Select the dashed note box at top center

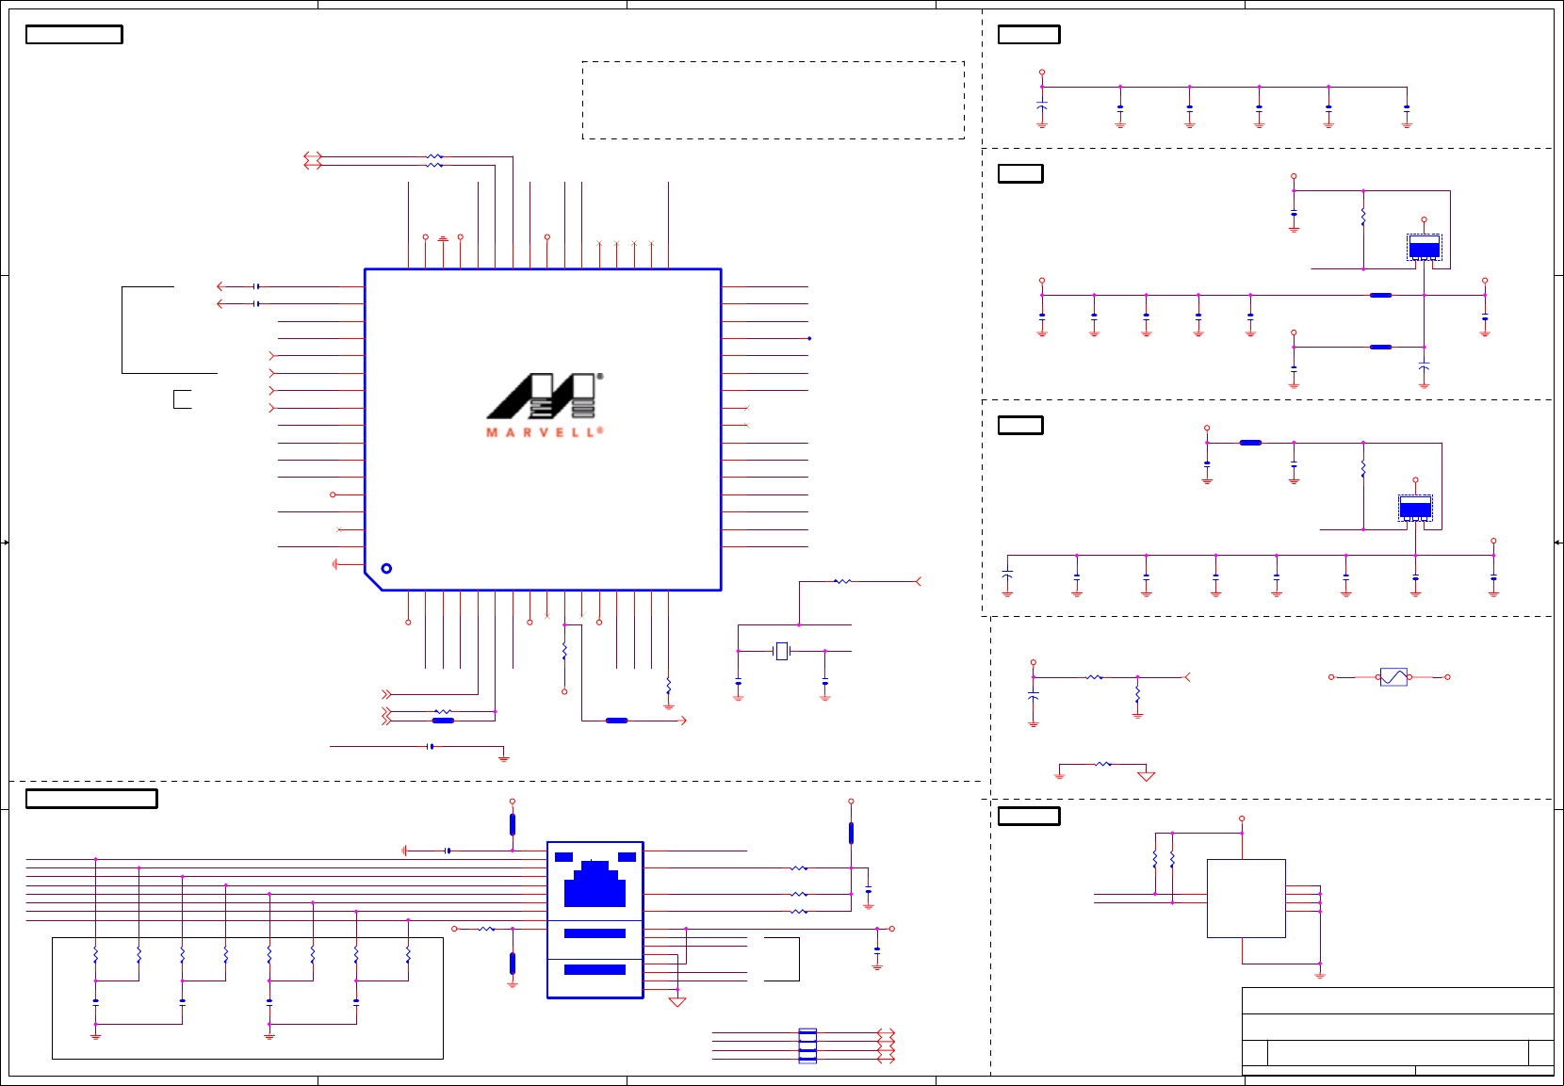pos(774,101)
